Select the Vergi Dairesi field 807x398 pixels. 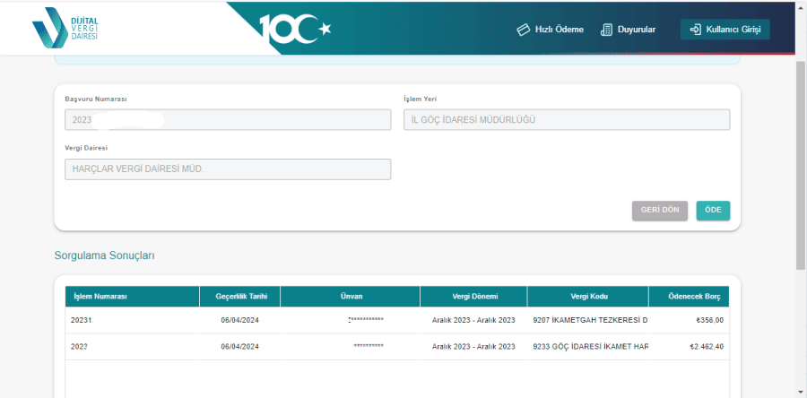point(228,169)
